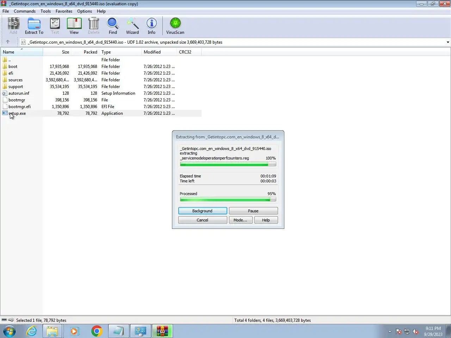Screen dimensions: 451x338
Task: Click the 'EFI File' type cell
Action: click(x=108, y=107)
